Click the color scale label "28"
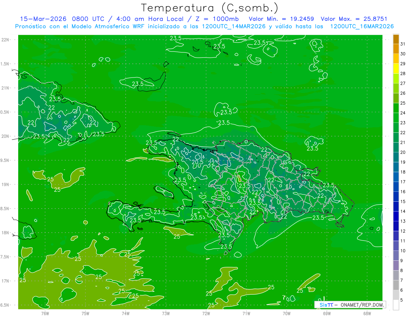The image size is (412, 318). pos(403,73)
